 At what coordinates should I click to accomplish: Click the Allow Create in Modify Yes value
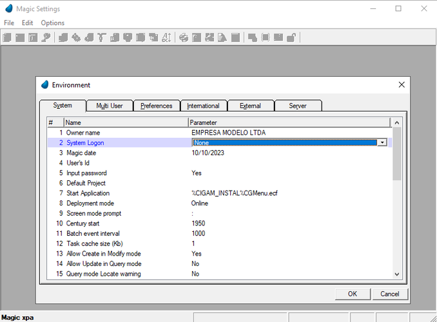click(196, 254)
